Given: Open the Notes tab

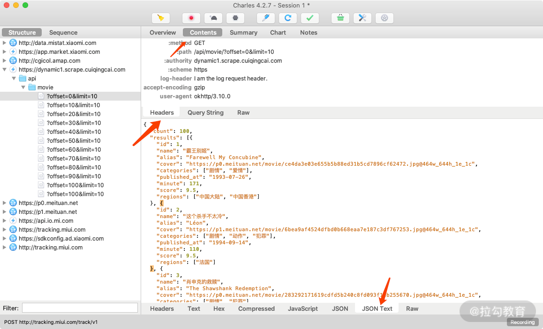Looking at the screenshot, I should coord(309,32).
